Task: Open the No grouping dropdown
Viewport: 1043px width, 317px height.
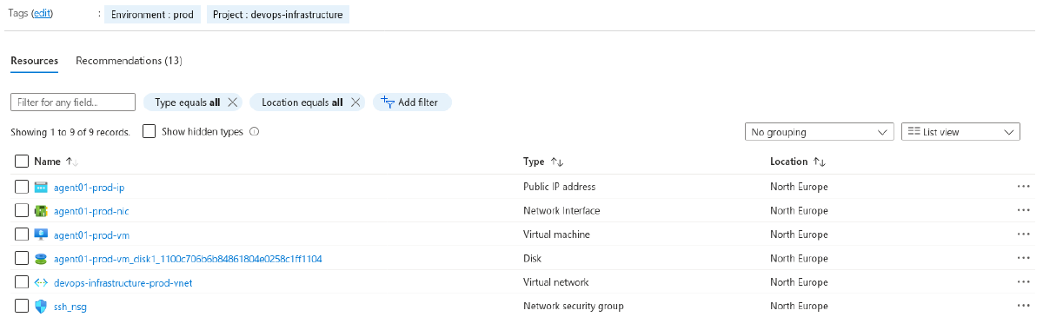Action: click(820, 132)
